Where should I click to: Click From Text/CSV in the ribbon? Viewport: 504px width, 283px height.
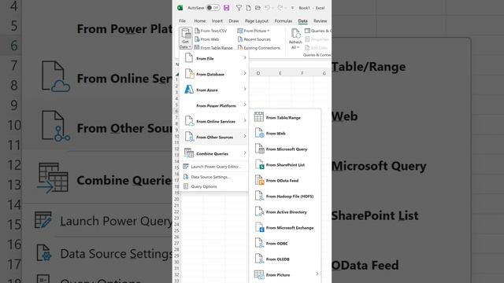click(211, 31)
